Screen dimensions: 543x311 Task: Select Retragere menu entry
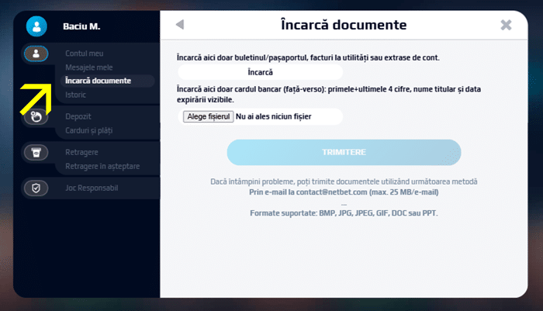[81, 152]
